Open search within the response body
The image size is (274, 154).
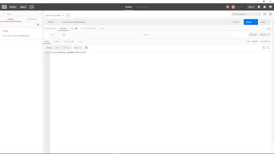click(268, 47)
